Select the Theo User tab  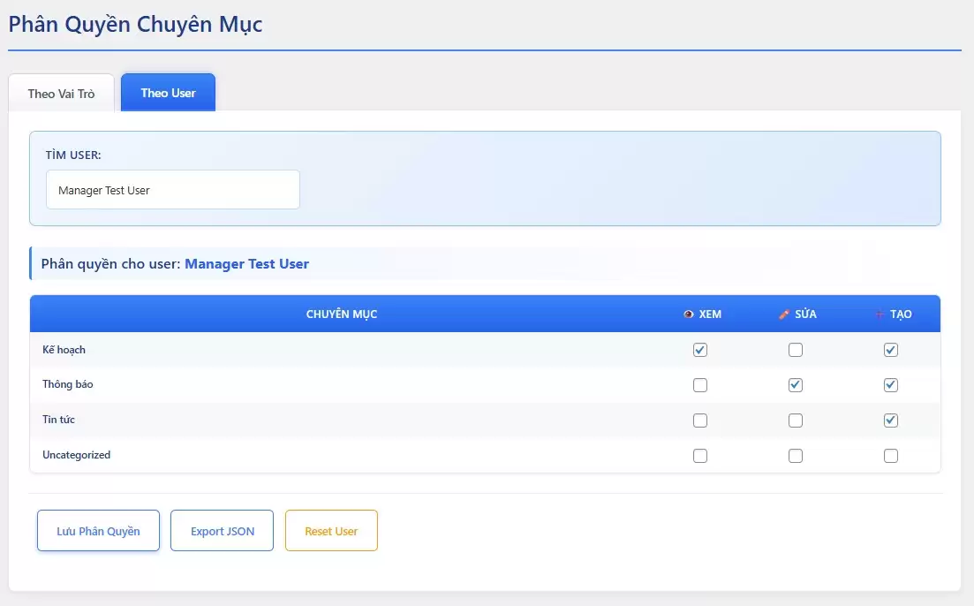coord(168,93)
